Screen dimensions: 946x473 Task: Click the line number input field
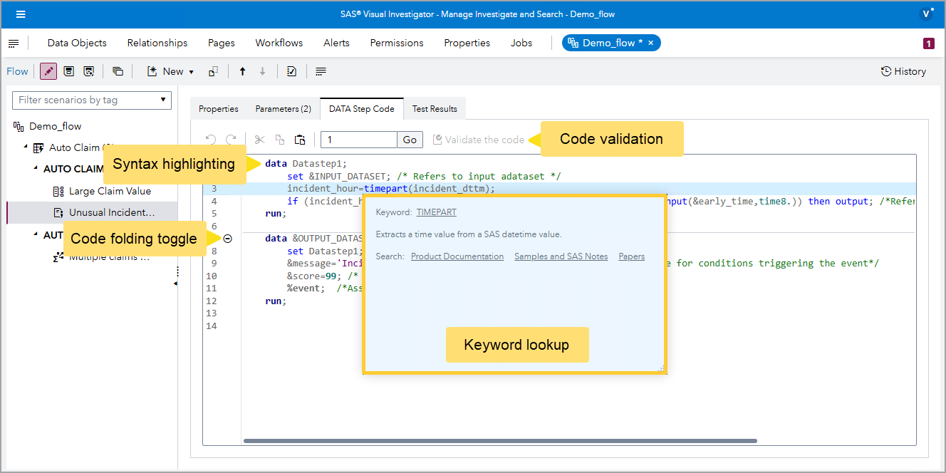tap(358, 140)
